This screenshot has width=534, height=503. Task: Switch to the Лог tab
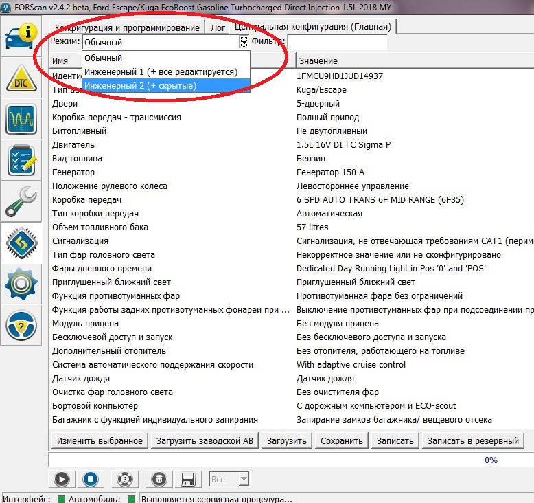(218, 27)
